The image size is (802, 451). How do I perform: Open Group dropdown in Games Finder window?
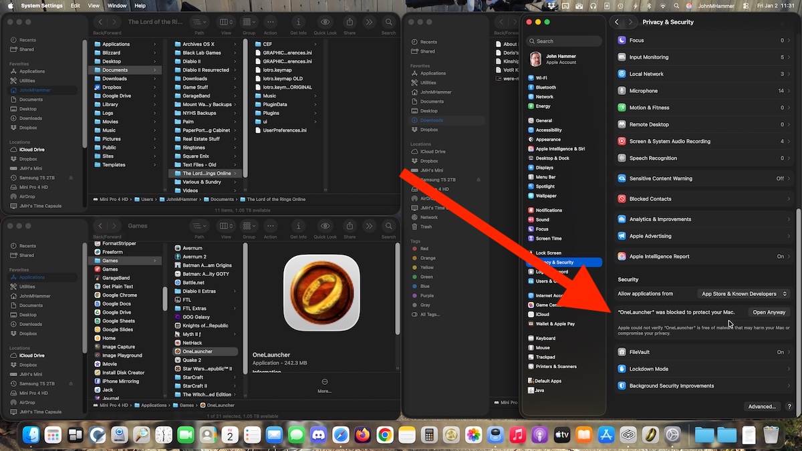click(249, 226)
